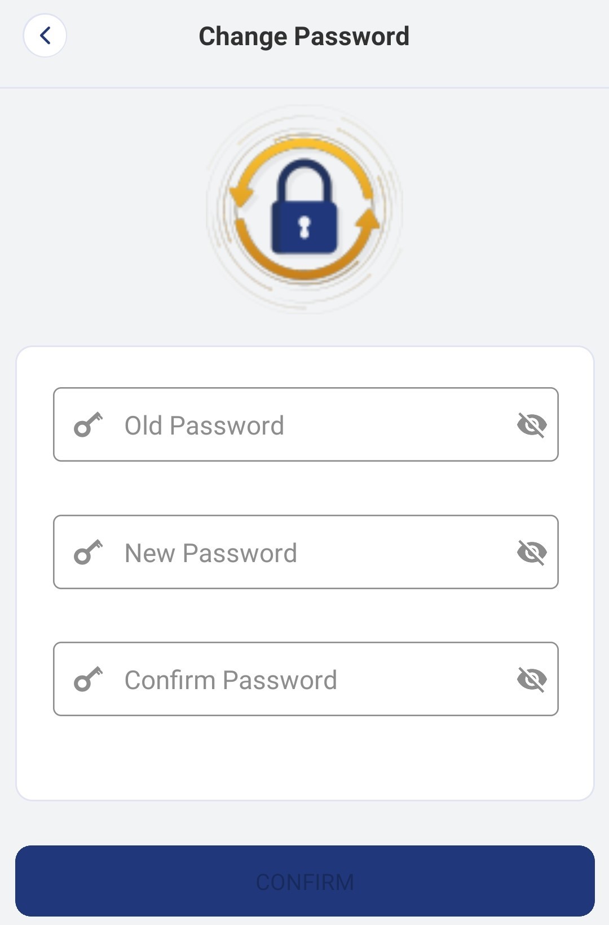This screenshot has width=609, height=925.
Task: Go back using the left chevron button
Action: click(45, 36)
